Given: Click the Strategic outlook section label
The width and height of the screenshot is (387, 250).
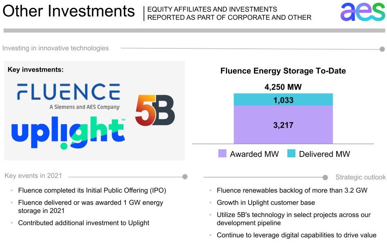Looking at the screenshot, I should coord(360,177).
